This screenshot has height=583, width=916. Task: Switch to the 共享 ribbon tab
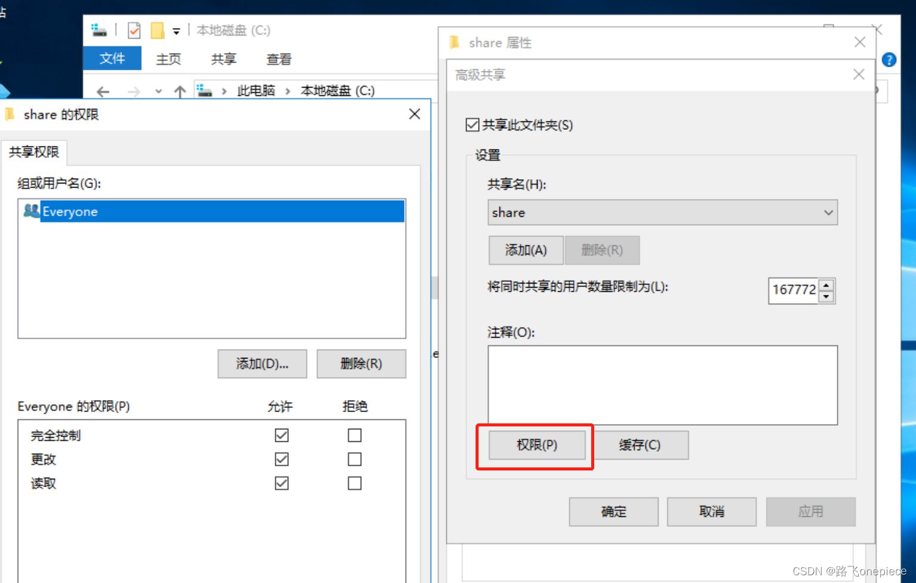pos(223,59)
